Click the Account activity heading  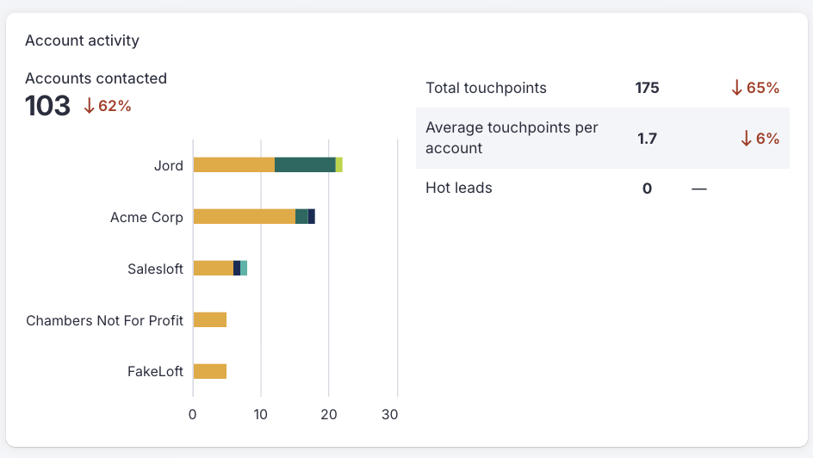point(82,40)
